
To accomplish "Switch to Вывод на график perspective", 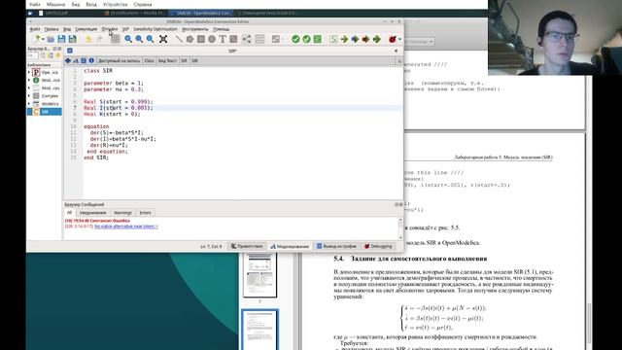I will (x=336, y=246).
